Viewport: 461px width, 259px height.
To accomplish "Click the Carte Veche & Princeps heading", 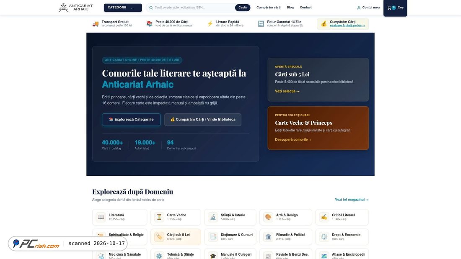I will coord(303,123).
